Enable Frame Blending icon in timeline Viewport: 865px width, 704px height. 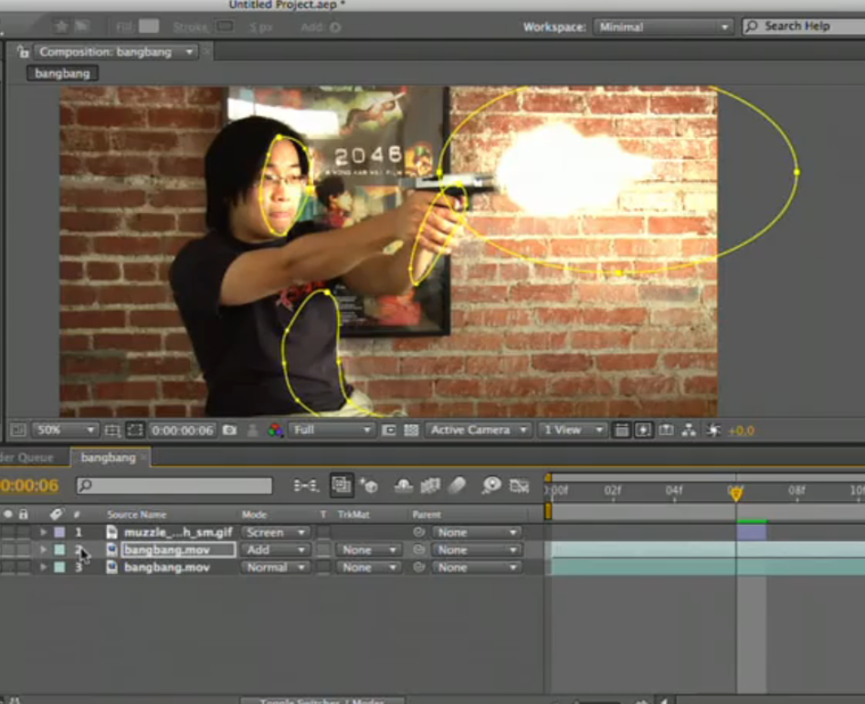click(430, 485)
